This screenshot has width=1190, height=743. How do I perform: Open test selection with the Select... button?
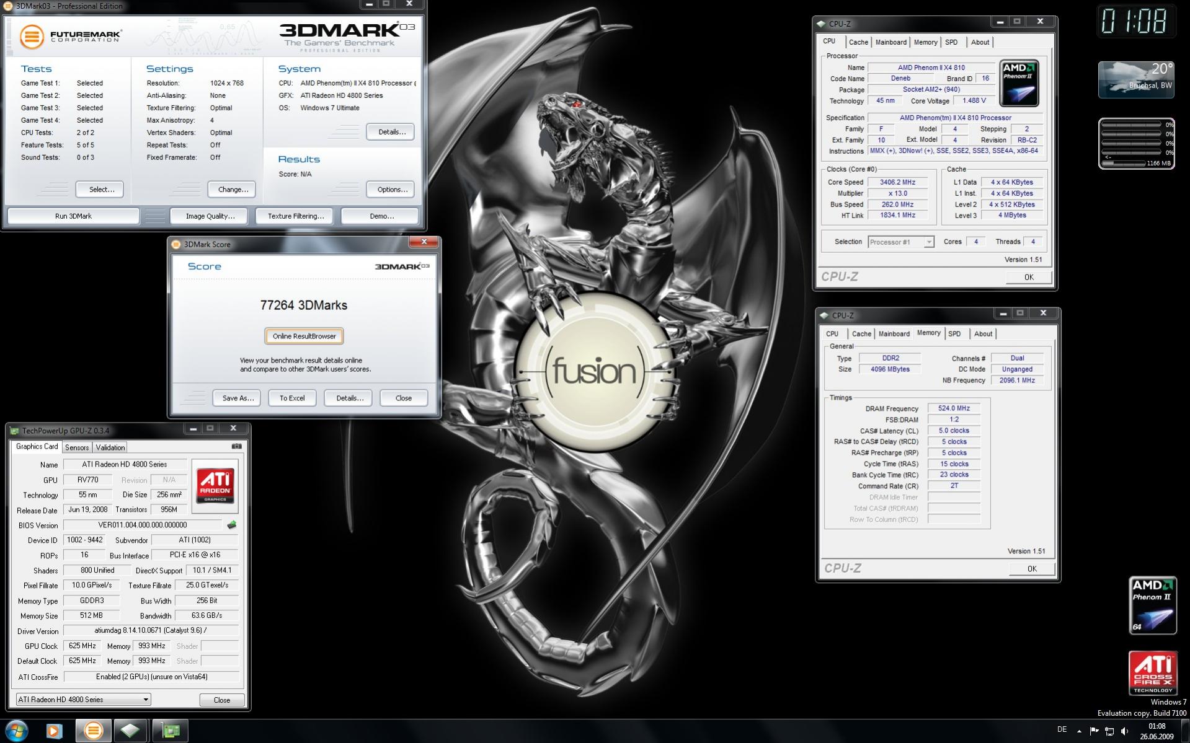pyautogui.click(x=101, y=190)
